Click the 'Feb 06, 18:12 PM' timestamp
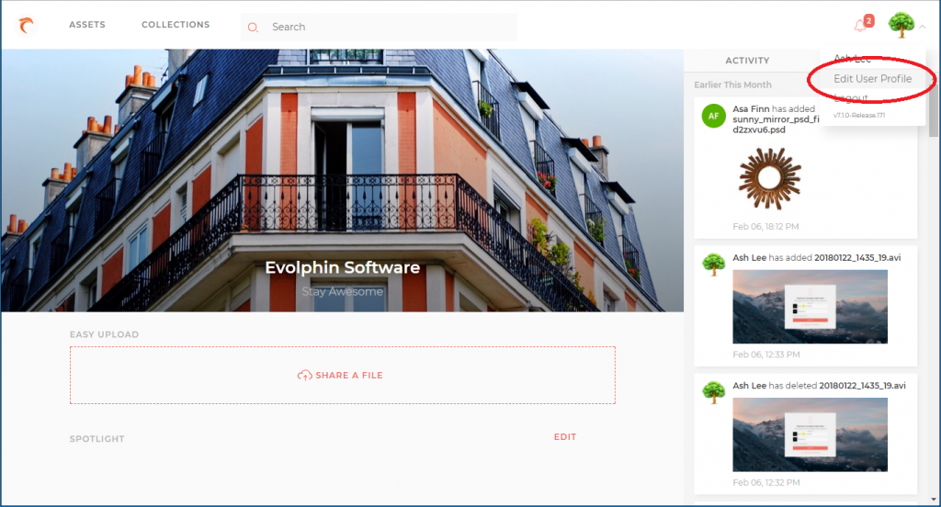The image size is (941, 507). (x=765, y=226)
